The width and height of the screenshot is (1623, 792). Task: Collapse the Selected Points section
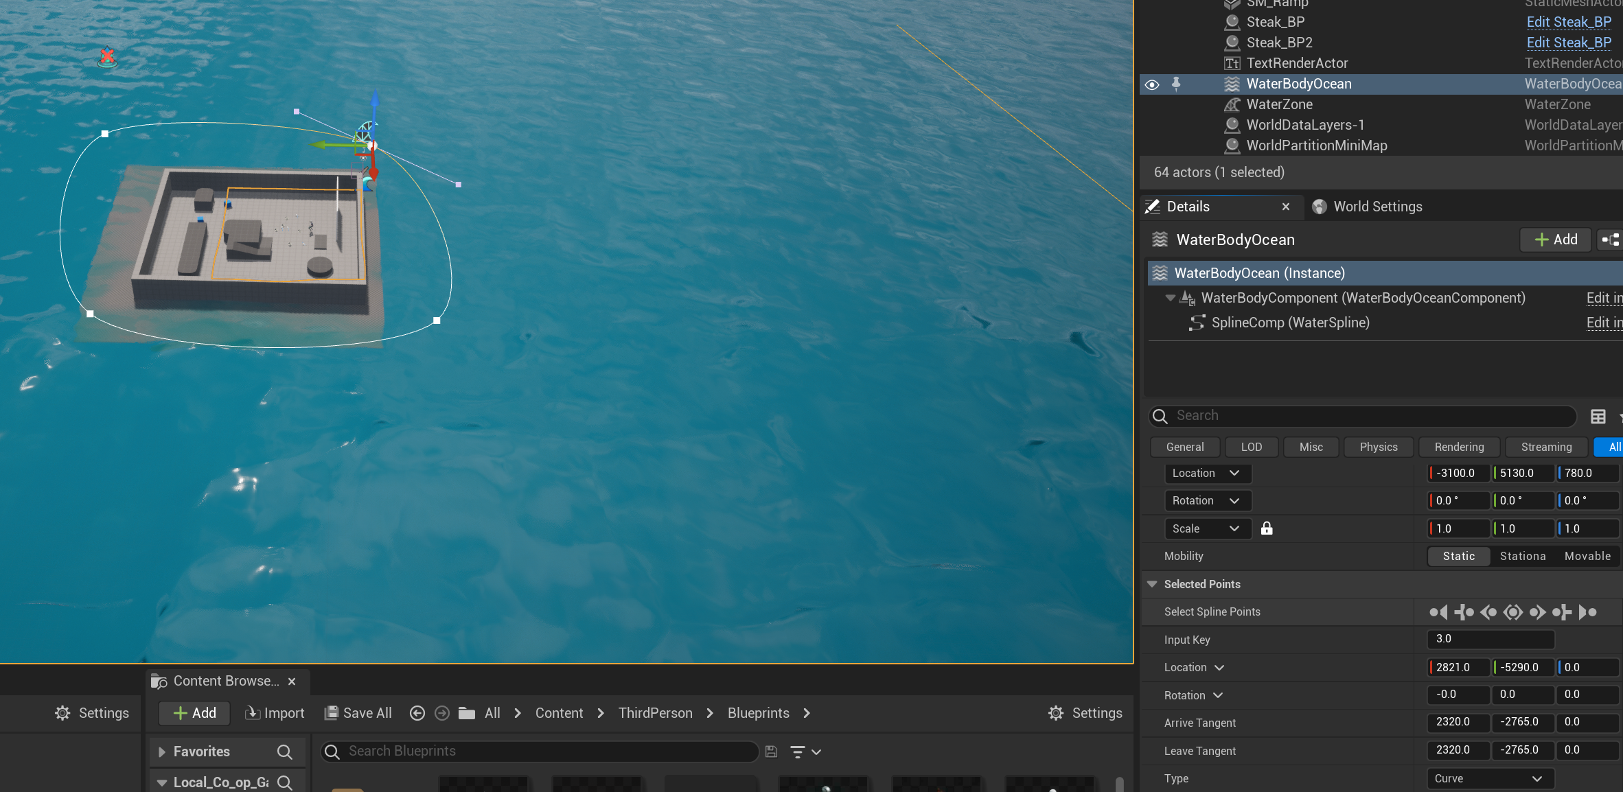point(1152,584)
